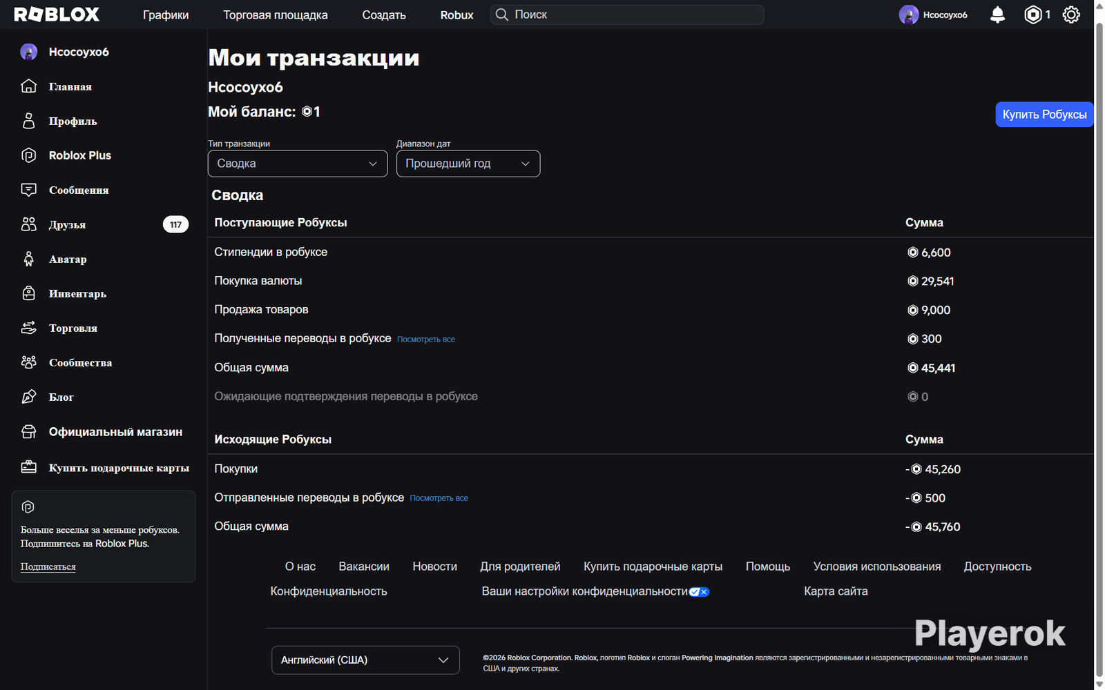Click the Аватар figure icon
The image size is (1105, 690).
tap(29, 259)
